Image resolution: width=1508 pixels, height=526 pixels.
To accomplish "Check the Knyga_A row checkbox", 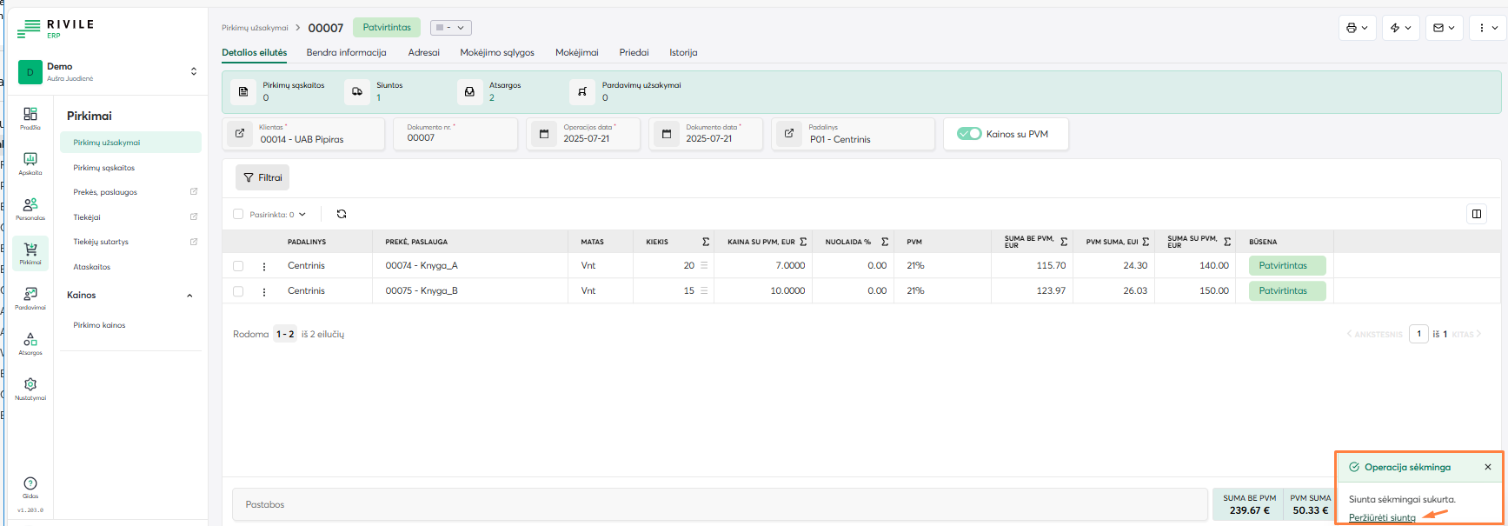I will pos(238,266).
